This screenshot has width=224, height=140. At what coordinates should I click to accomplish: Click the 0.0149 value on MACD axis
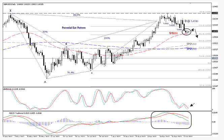pos(215,113)
